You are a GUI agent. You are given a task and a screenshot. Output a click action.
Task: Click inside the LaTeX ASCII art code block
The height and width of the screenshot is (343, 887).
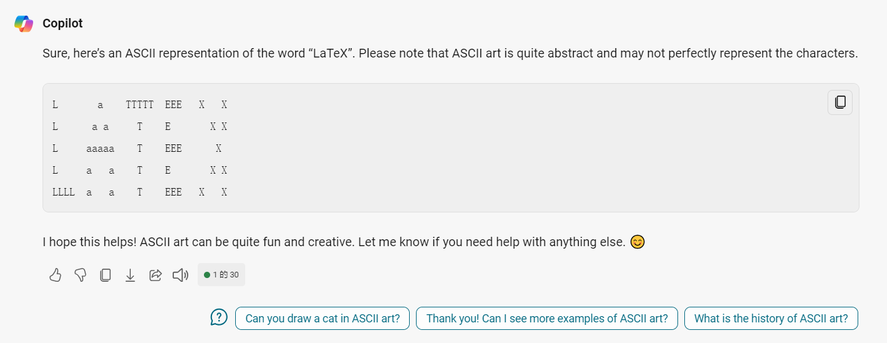coord(450,147)
